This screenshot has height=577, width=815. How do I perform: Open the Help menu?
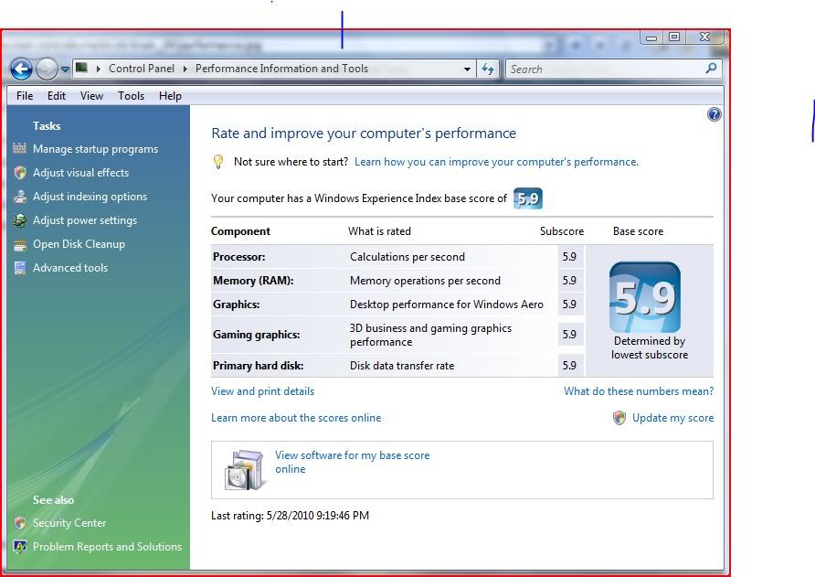[x=170, y=96]
